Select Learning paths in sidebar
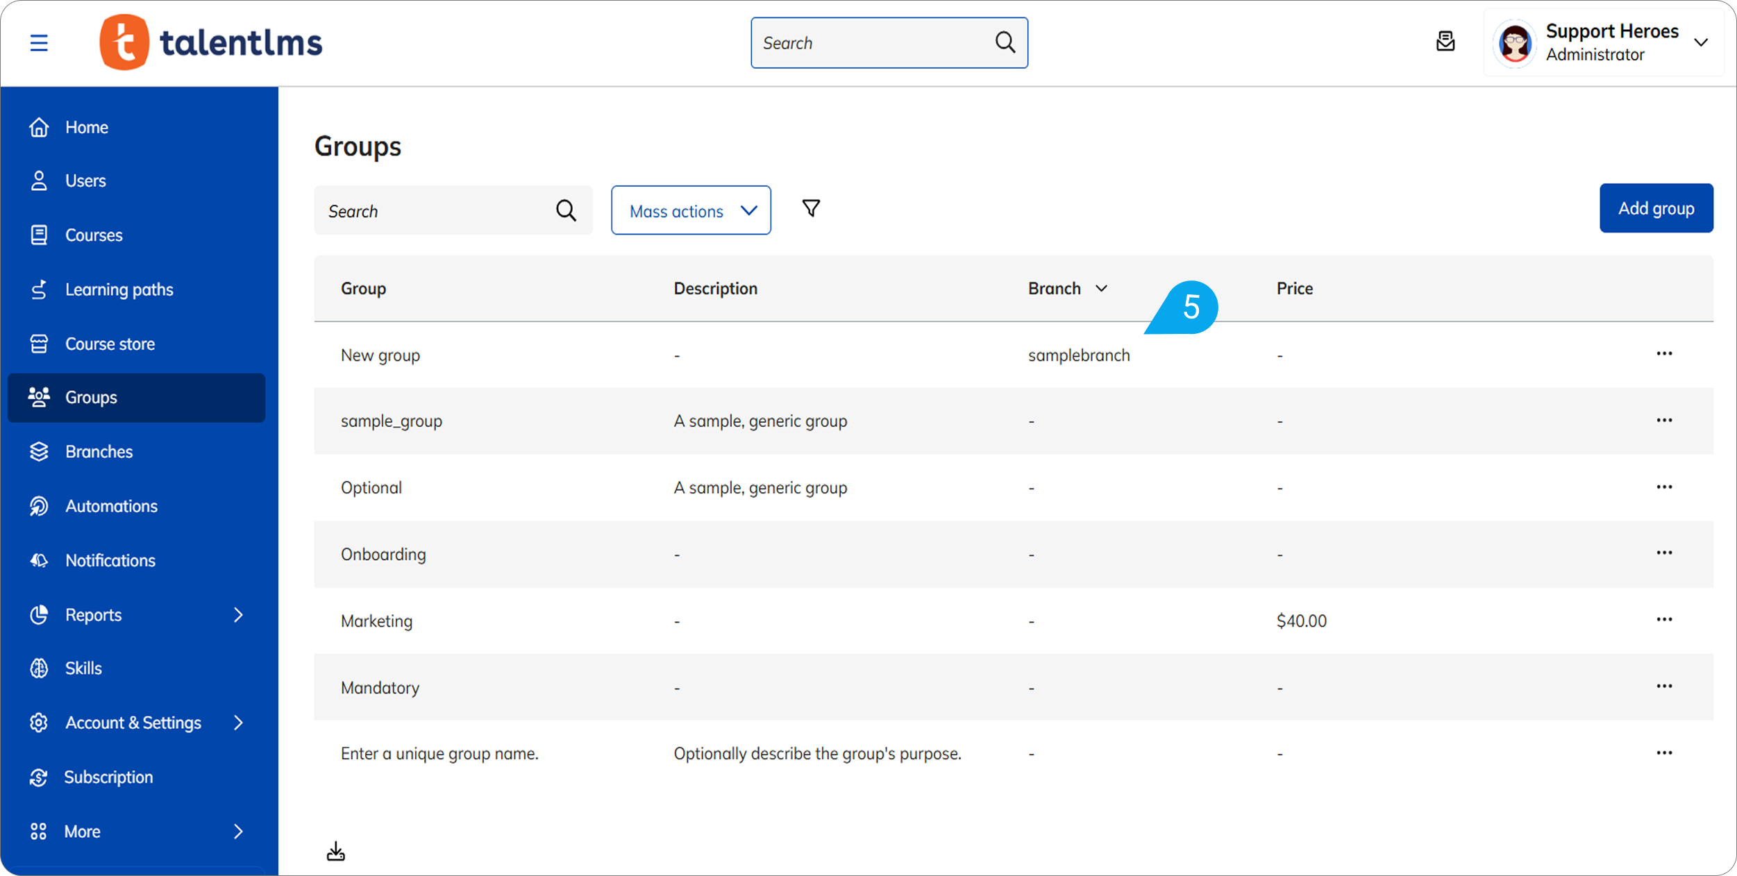 point(119,289)
